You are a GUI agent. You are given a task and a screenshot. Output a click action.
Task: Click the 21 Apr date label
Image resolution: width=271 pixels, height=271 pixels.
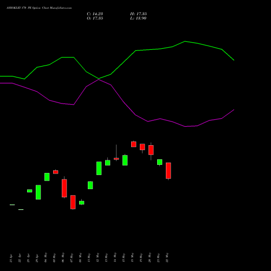pyautogui.click(x=11, y=258)
